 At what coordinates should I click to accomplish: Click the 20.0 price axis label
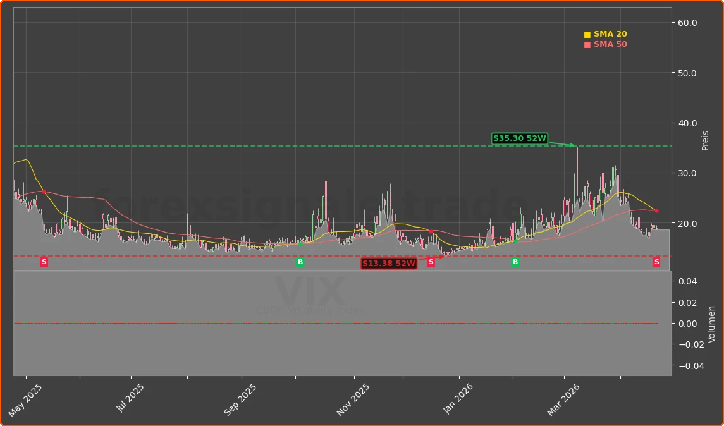pyautogui.click(x=687, y=224)
